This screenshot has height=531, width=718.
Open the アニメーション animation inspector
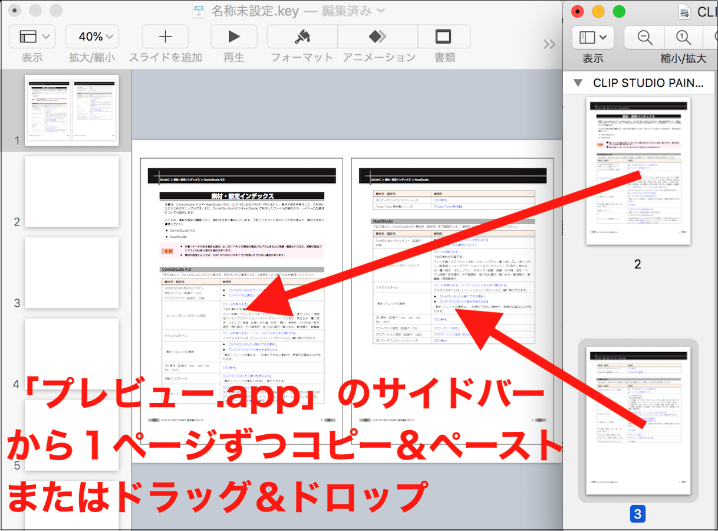(378, 37)
